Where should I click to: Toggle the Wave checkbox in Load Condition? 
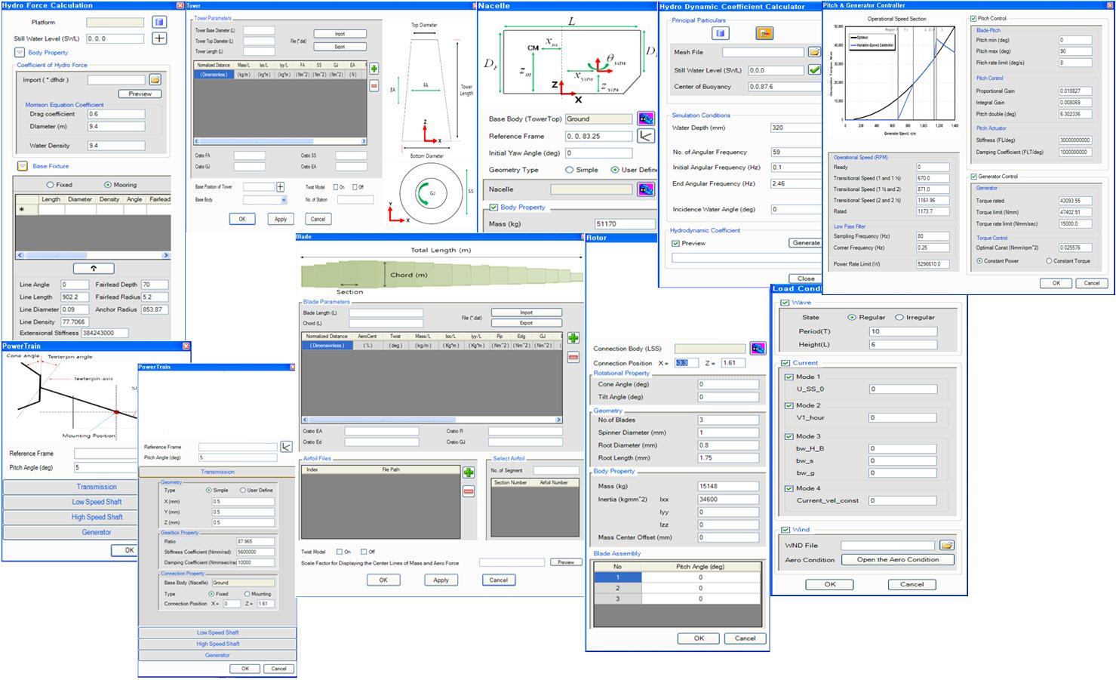click(x=785, y=303)
